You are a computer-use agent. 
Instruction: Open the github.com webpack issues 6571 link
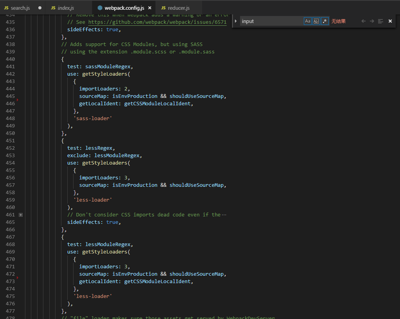point(158,22)
